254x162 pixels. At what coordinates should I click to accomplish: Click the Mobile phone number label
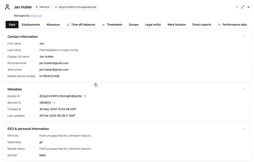click(22, 76)
